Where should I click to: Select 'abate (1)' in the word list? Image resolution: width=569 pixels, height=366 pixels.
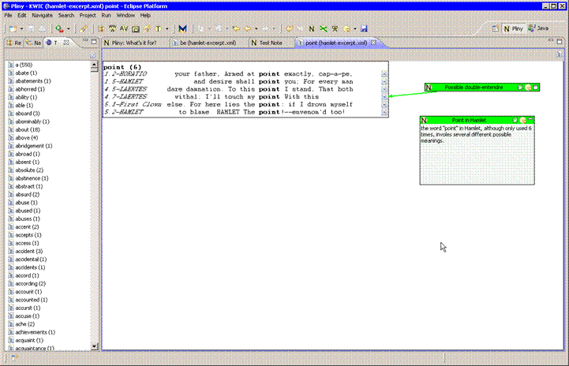26,73
